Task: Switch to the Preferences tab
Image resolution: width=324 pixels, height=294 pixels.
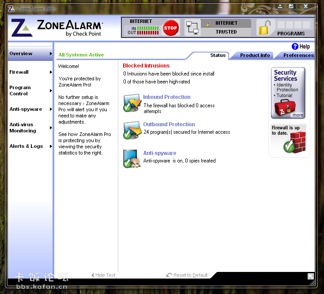Action: click(298, 55)
